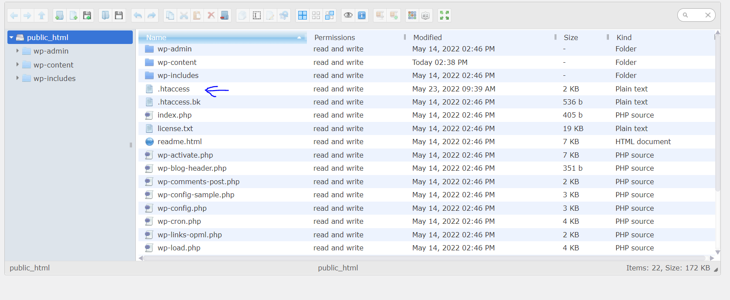Click the rename icon in toolbar

point(270,16)
